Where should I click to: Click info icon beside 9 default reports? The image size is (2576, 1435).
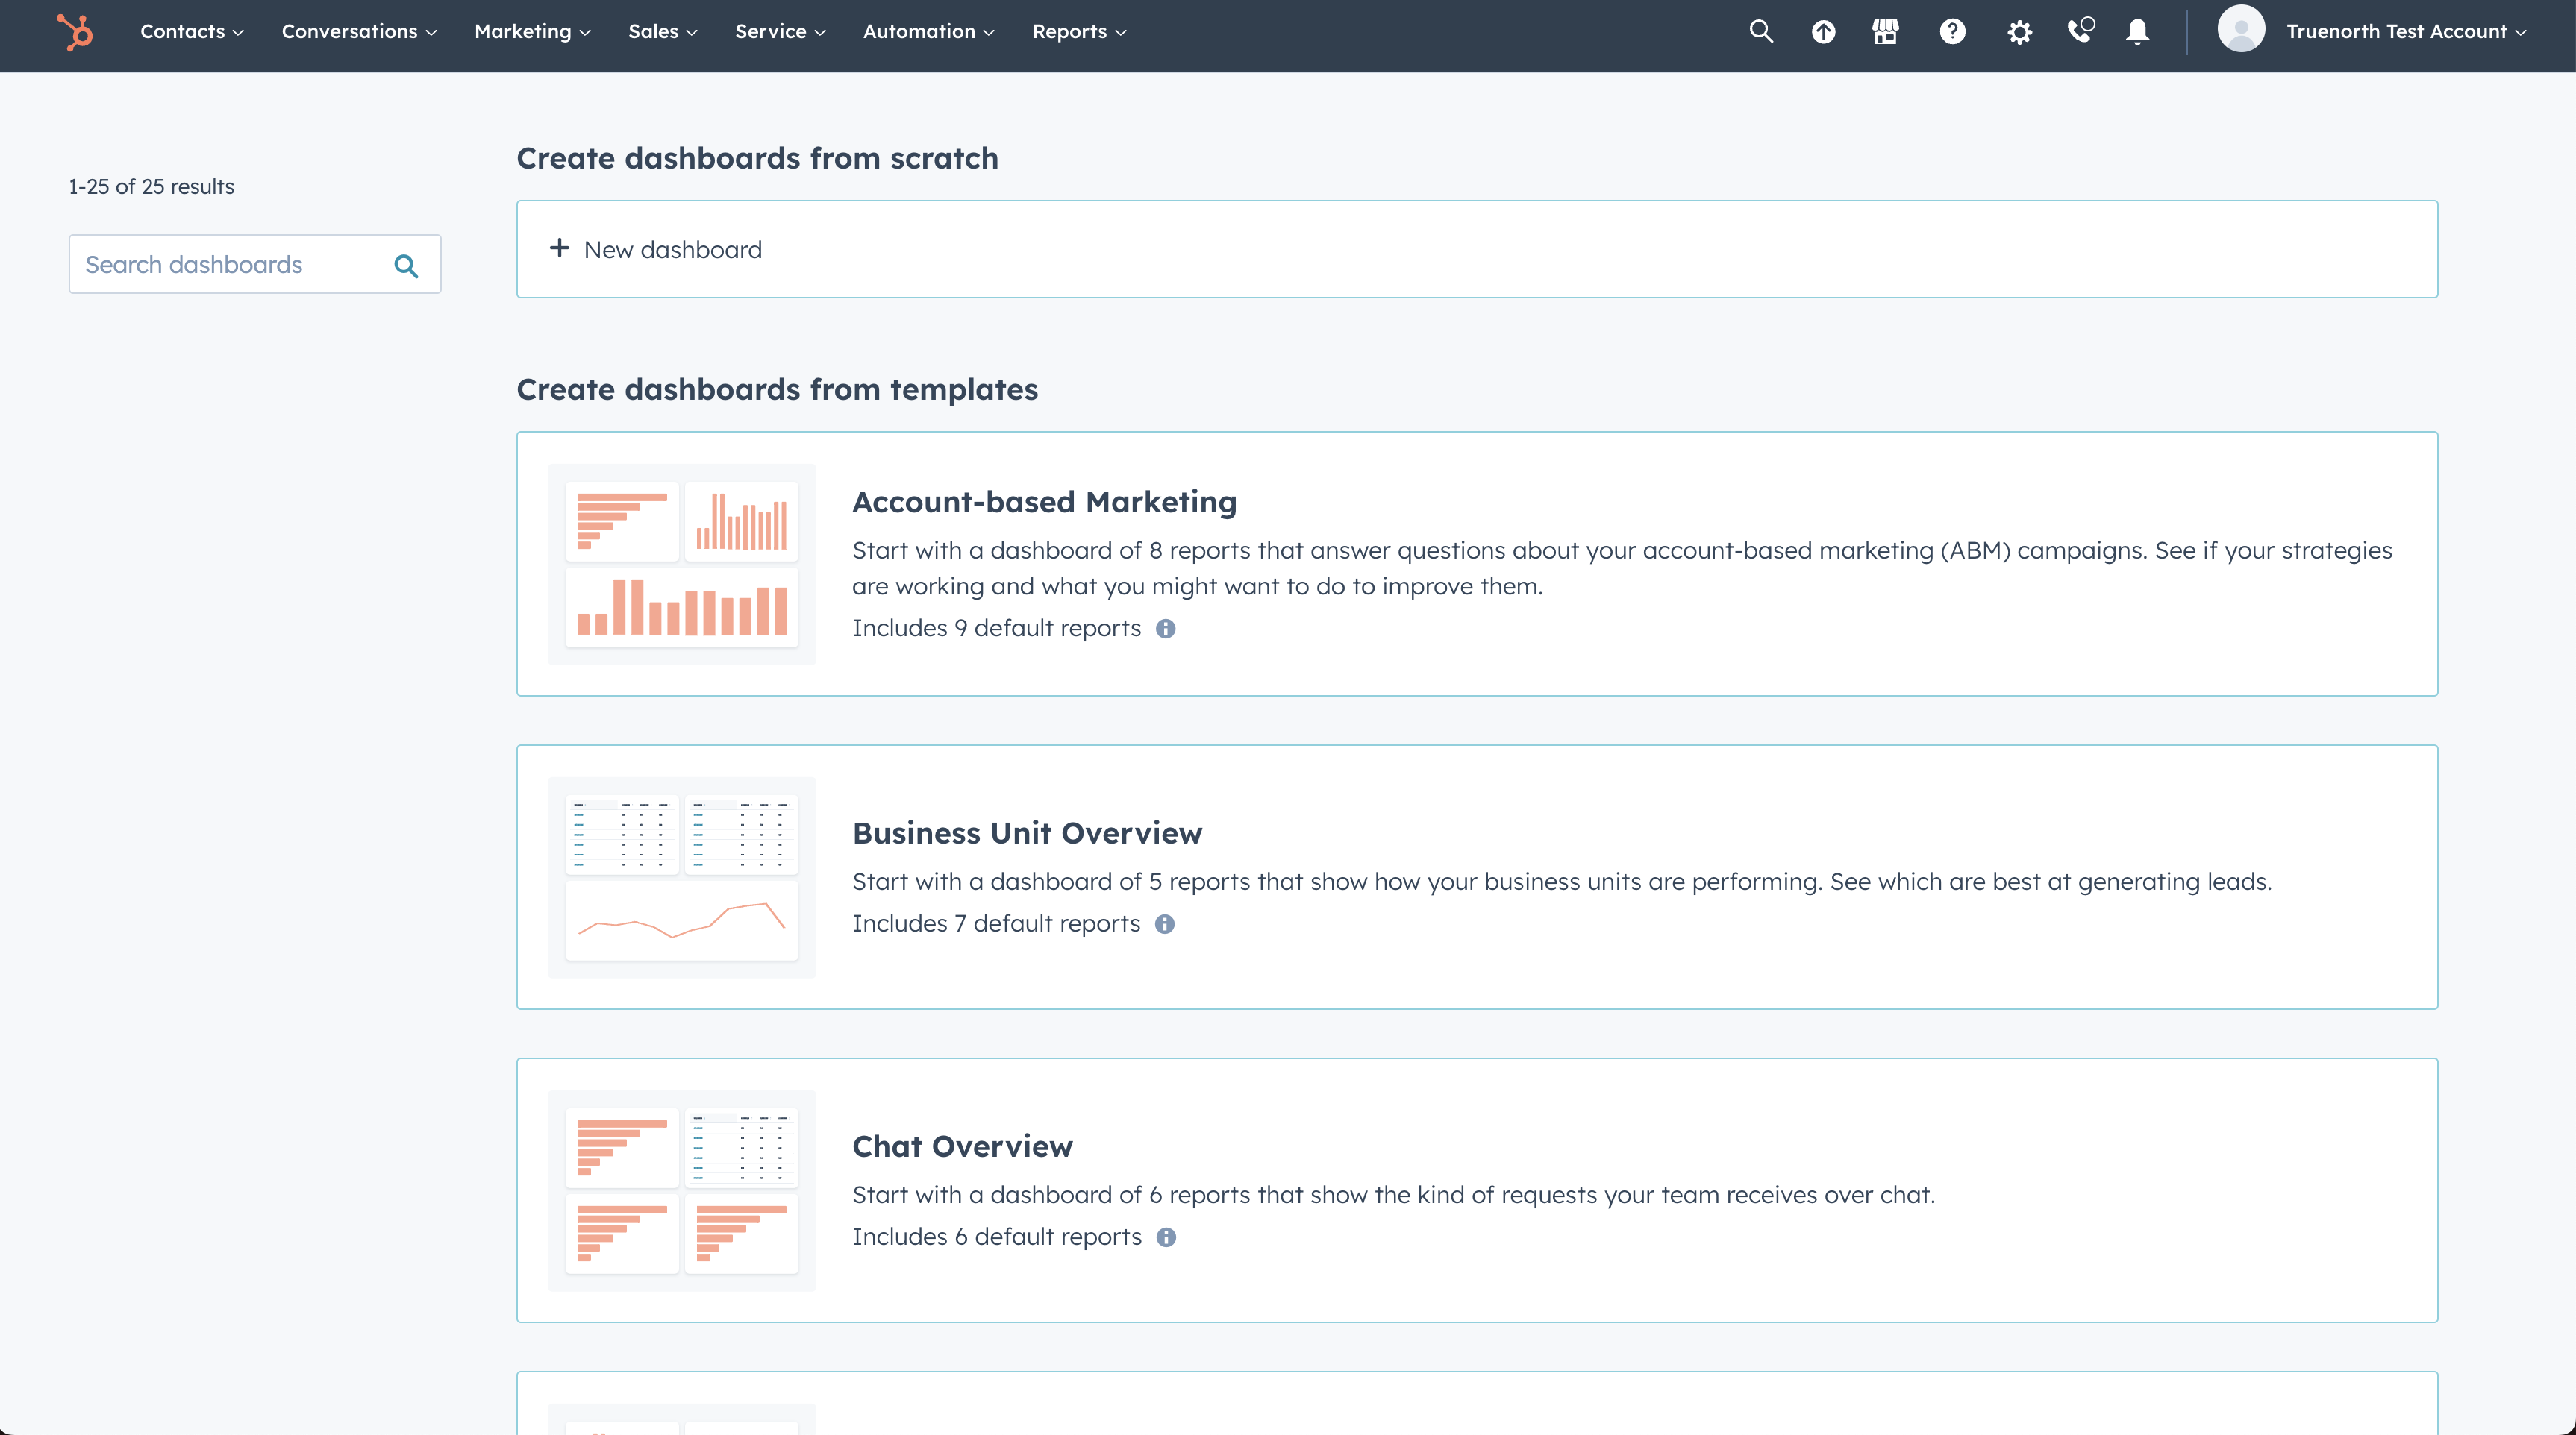pyautogui.click(x=1166, y=629)
